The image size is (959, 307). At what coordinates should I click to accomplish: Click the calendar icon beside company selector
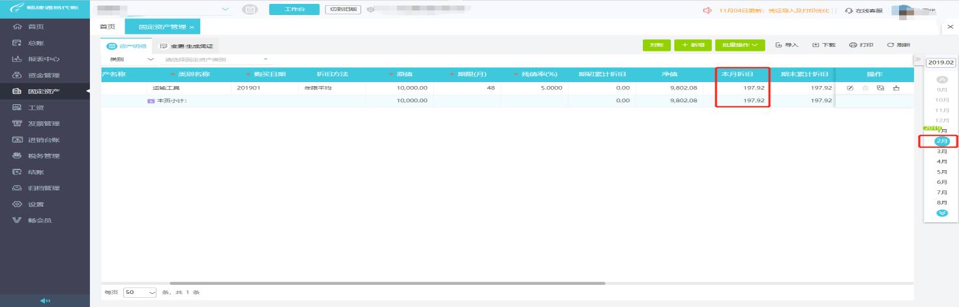tap(249, 10)
